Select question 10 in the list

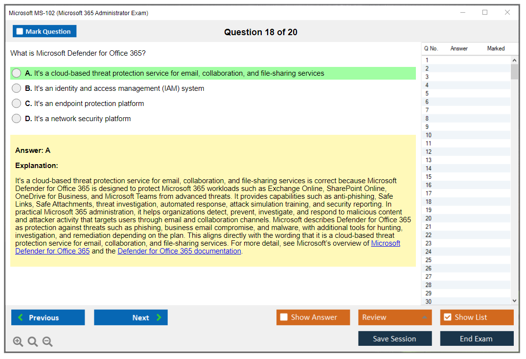[x=466, y=135]
